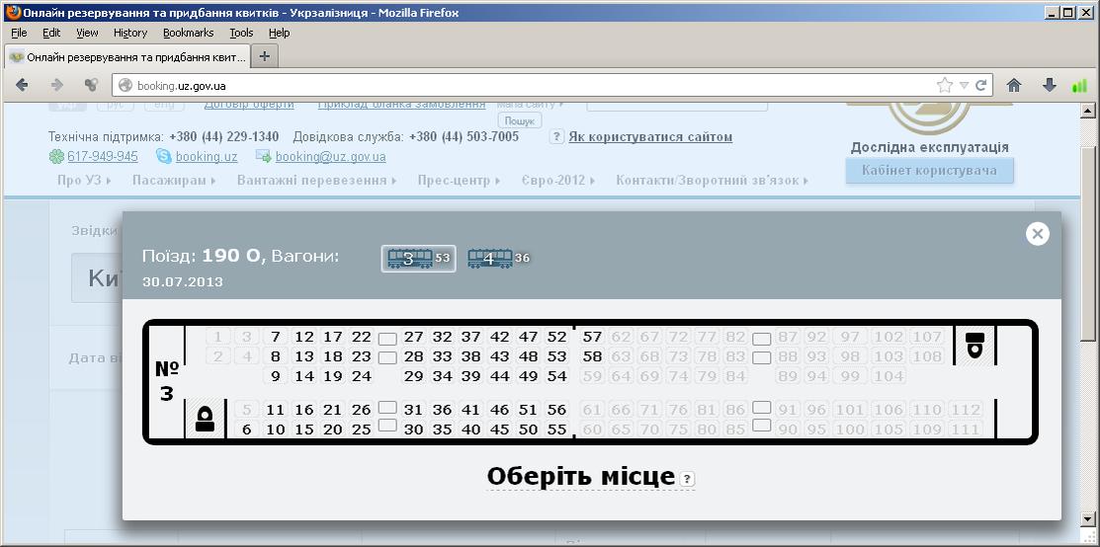Viewport: 1100px width, 547px height.
Task: Reload the page with the refresh icon
Action: 981,85
